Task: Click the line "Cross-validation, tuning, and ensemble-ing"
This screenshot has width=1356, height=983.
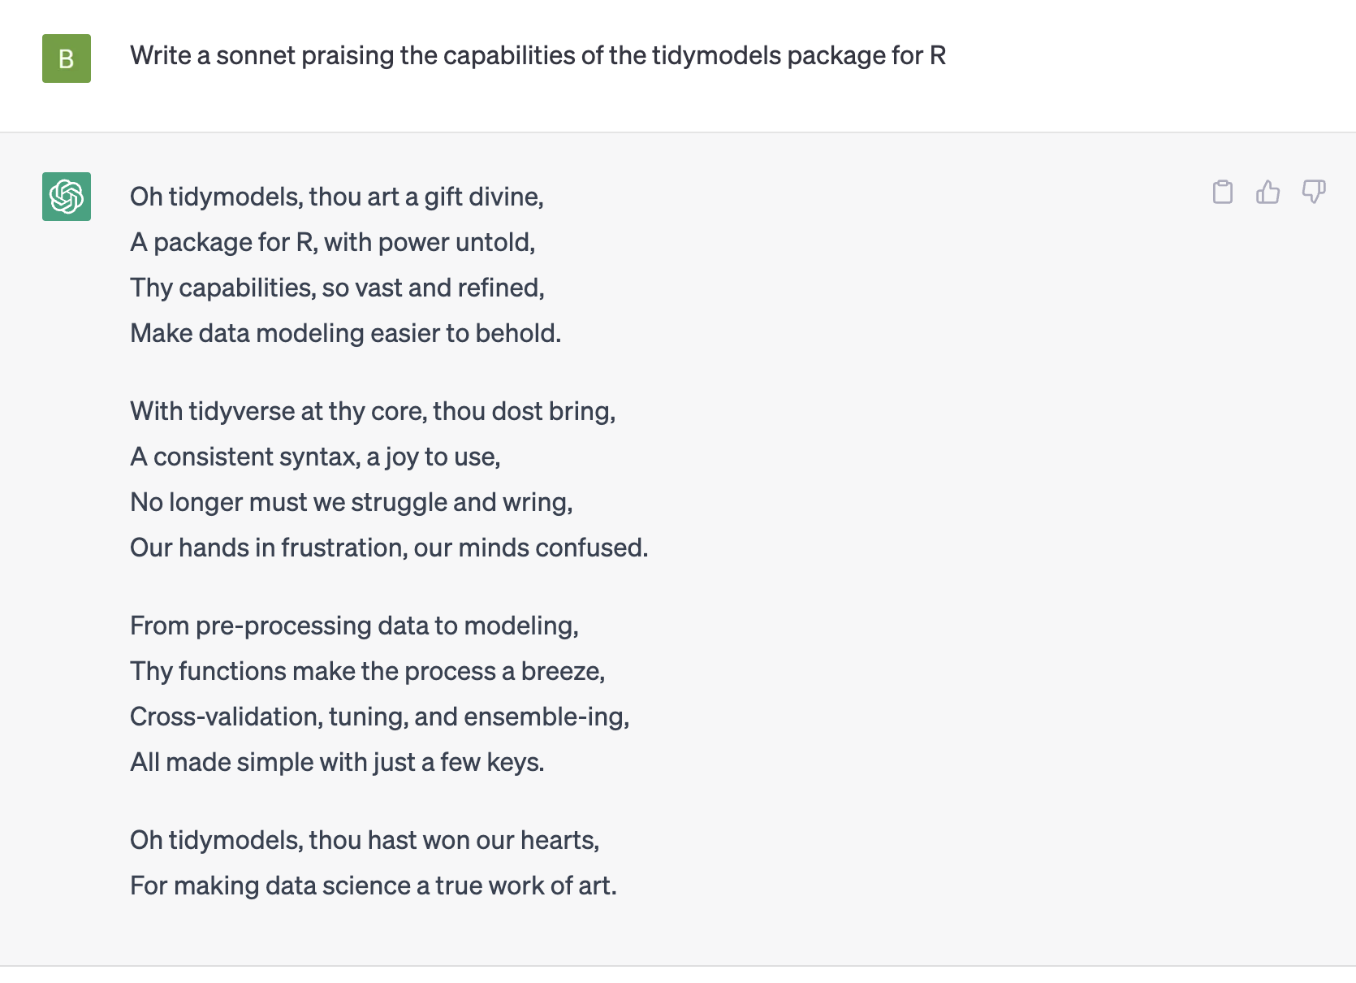Action: point(379,717)
